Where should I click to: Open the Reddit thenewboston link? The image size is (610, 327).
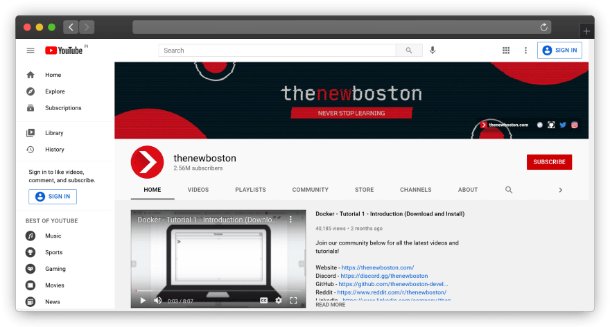pyautogui.click(x=392, y=292)
